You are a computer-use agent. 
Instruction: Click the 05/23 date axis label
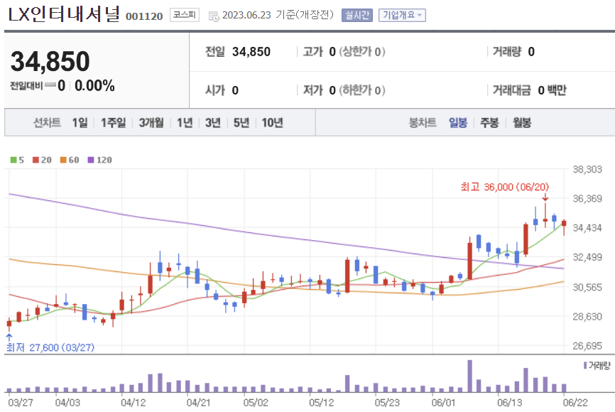[387, 403]
